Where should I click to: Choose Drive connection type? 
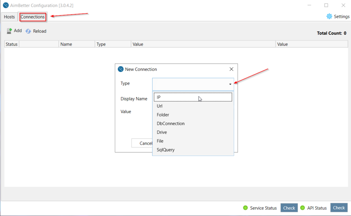[193, 132]
